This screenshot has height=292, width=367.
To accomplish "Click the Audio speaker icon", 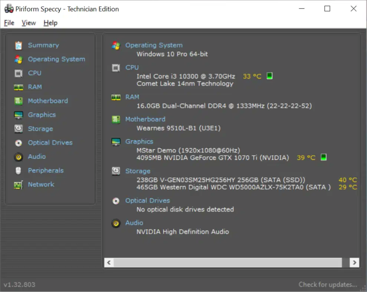I will click(18, 157).
